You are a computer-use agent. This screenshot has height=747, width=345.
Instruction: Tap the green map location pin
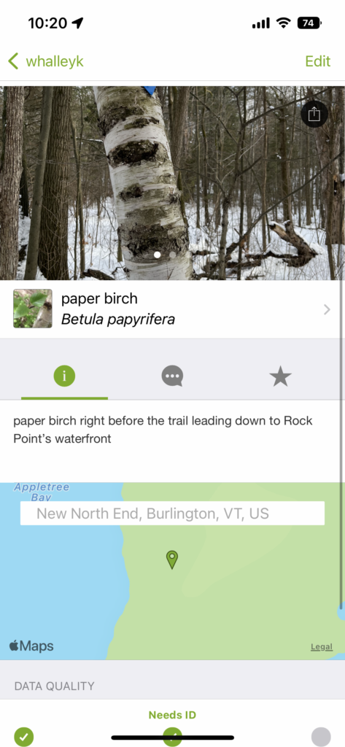pos(172,560)
